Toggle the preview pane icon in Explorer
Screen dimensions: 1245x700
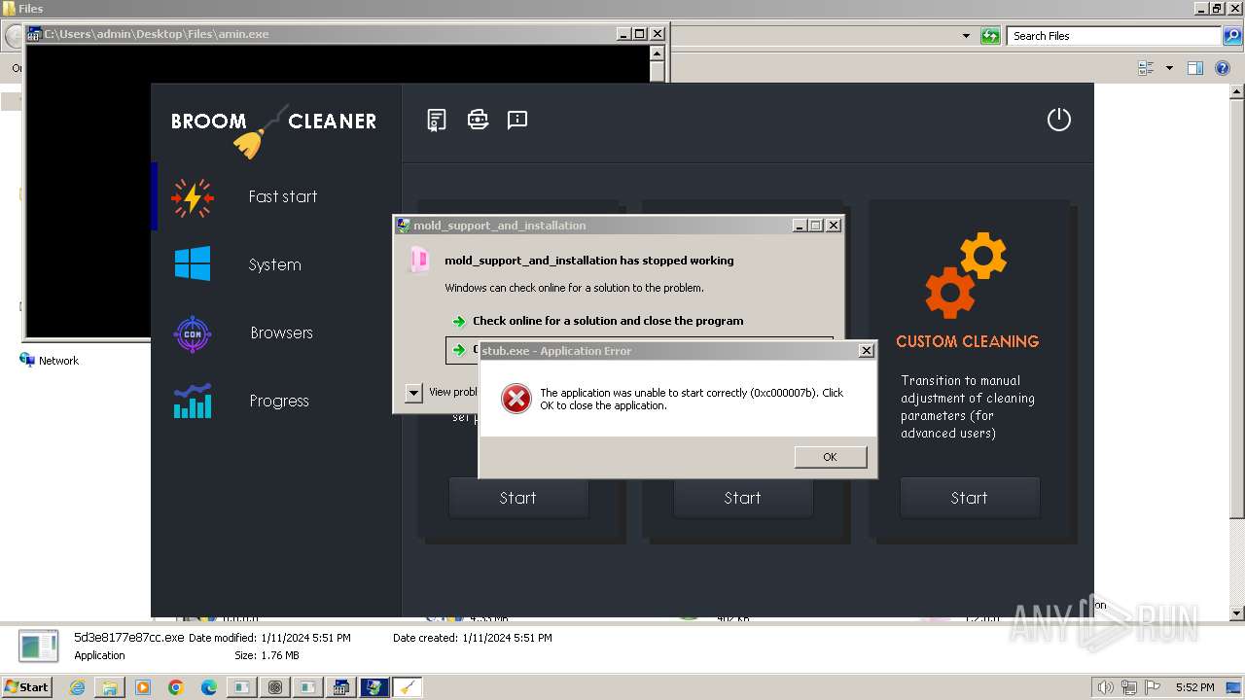point(1195,68)
